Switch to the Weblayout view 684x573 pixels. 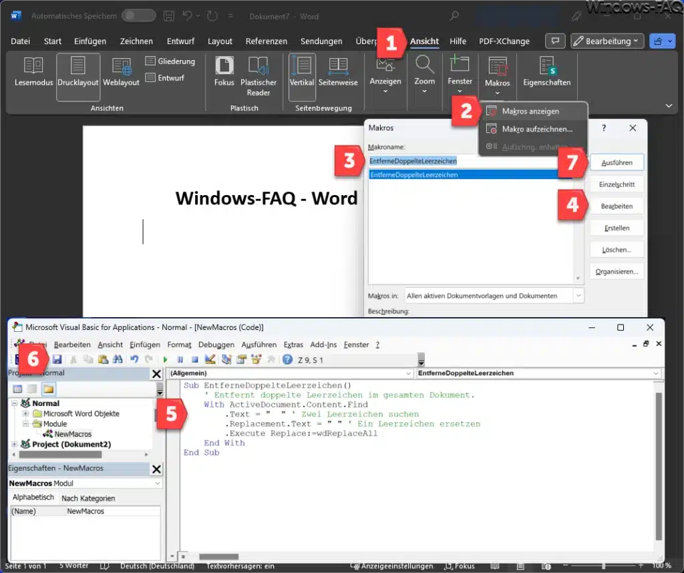coord(122,72)
